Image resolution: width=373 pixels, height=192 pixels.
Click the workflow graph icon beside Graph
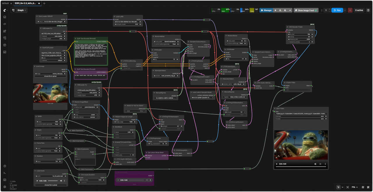point(13,10)
